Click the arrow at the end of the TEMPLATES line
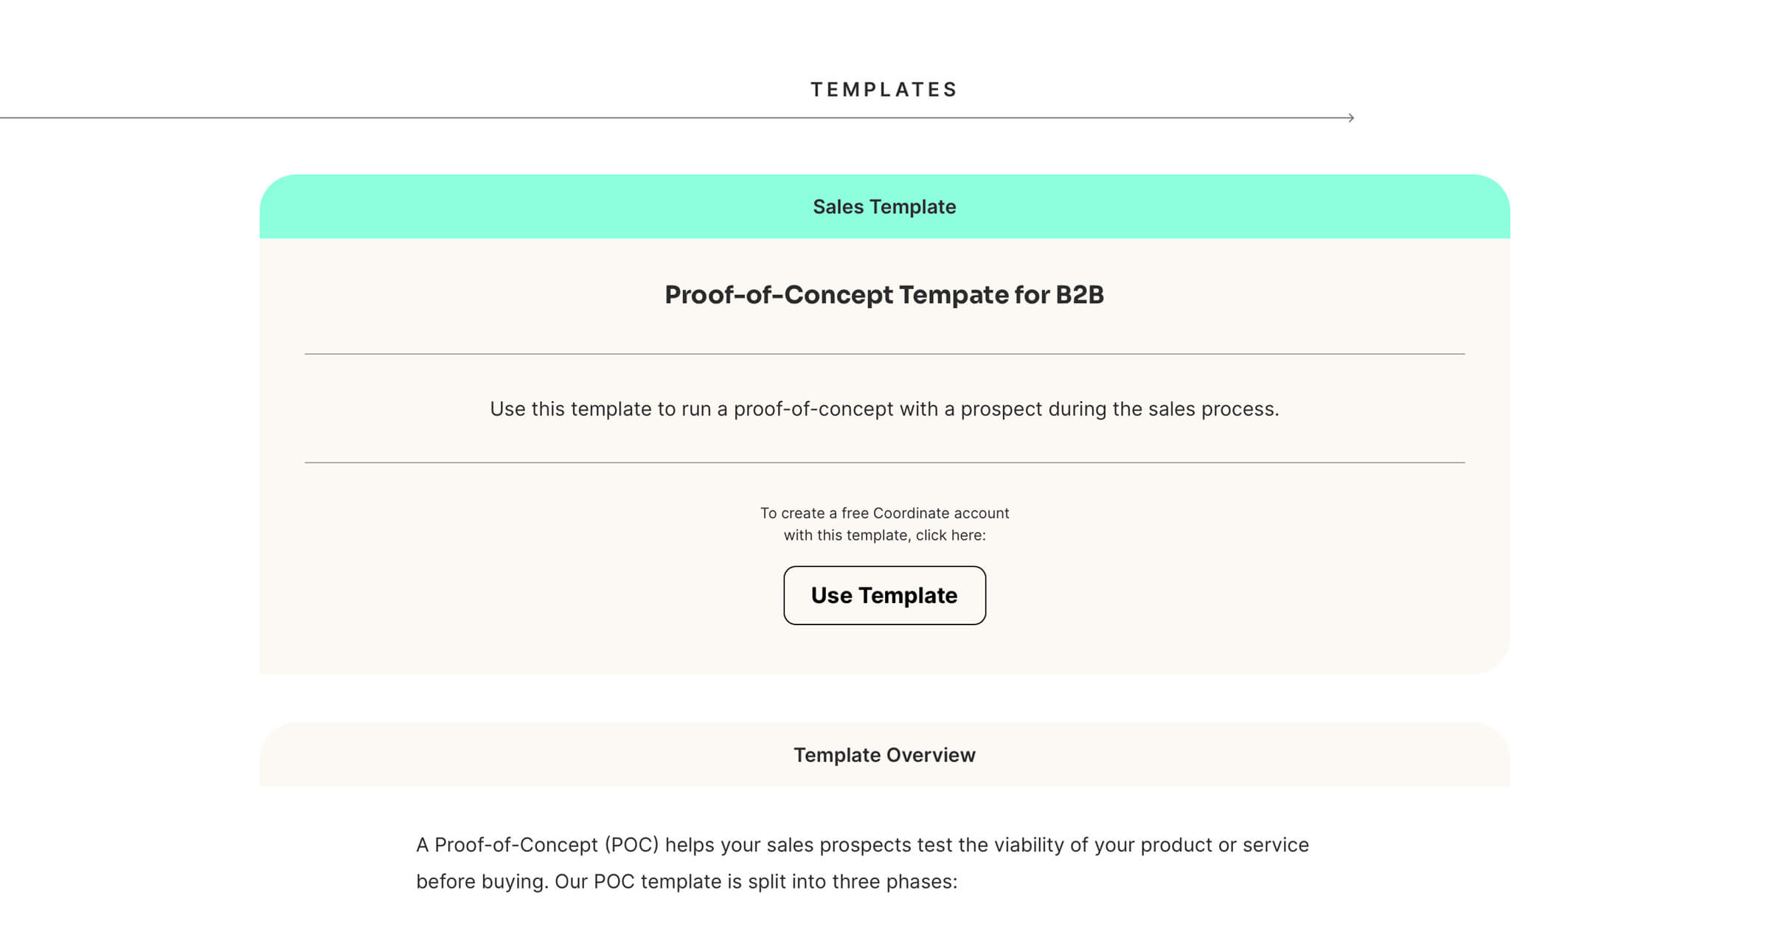The height and width of the screenshot is (929, 1770). coord(1350,118)
